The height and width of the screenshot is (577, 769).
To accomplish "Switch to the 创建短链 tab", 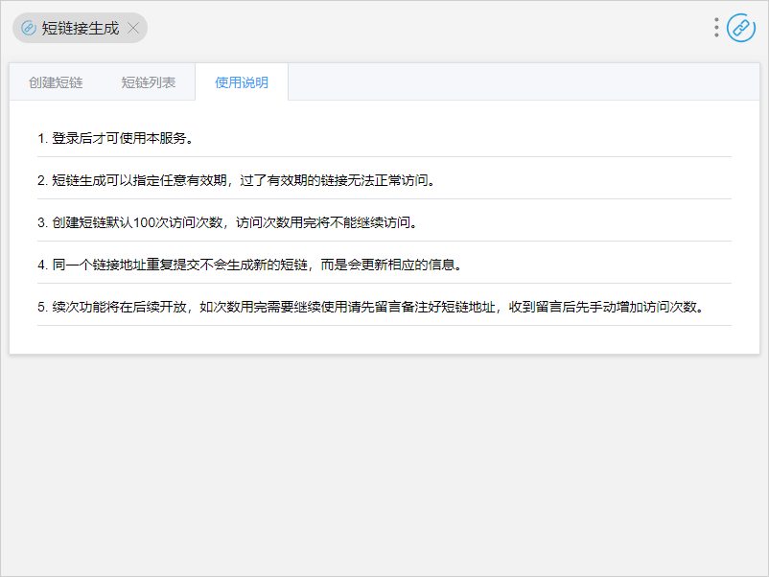I will [x=56, y=82].
